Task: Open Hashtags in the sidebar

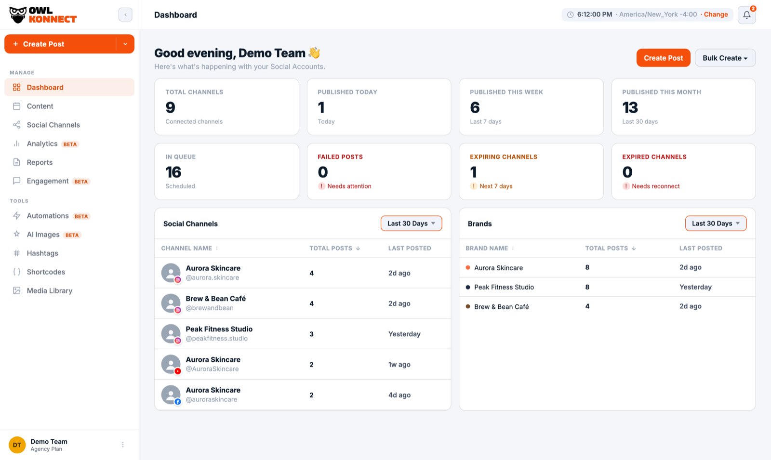Action: tap(69, 253)
